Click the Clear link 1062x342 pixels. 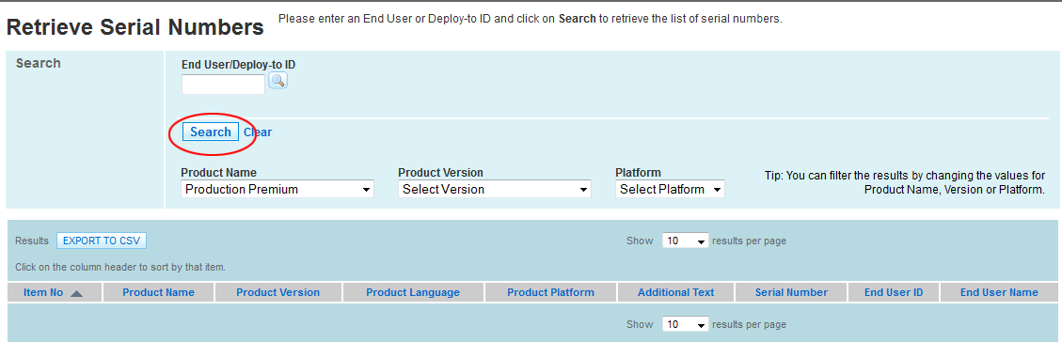pos(258,132)
